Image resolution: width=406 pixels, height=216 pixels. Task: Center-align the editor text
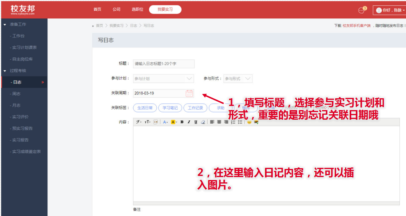[x=219, y=122]
